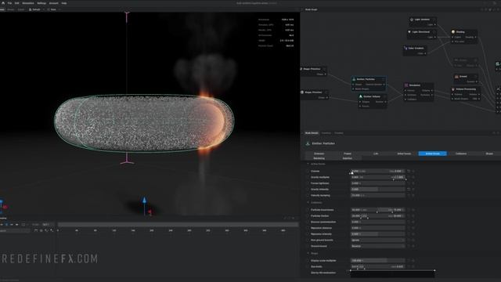
Task: Select the Ground node icon
Action: pos(456,77)
